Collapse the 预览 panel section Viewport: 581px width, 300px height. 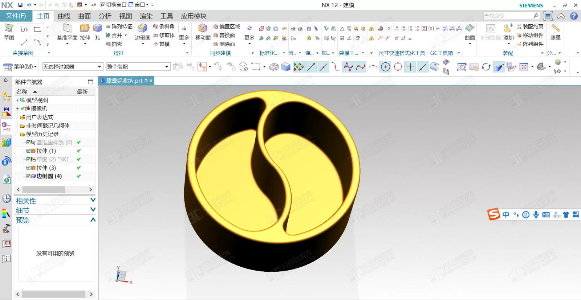[x=93, y=220]
